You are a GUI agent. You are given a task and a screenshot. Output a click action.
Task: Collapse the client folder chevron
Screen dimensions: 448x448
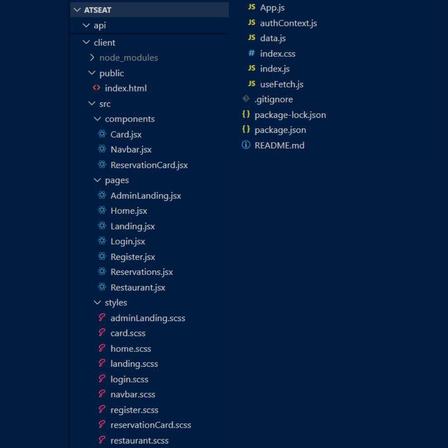click(x=86, y=42)
